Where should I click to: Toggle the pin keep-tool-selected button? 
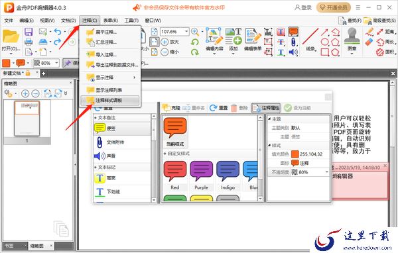point(67,63)
